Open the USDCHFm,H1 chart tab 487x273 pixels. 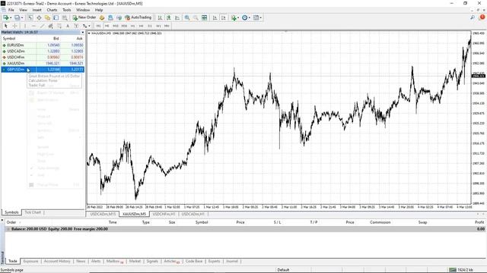click(164, 214)
